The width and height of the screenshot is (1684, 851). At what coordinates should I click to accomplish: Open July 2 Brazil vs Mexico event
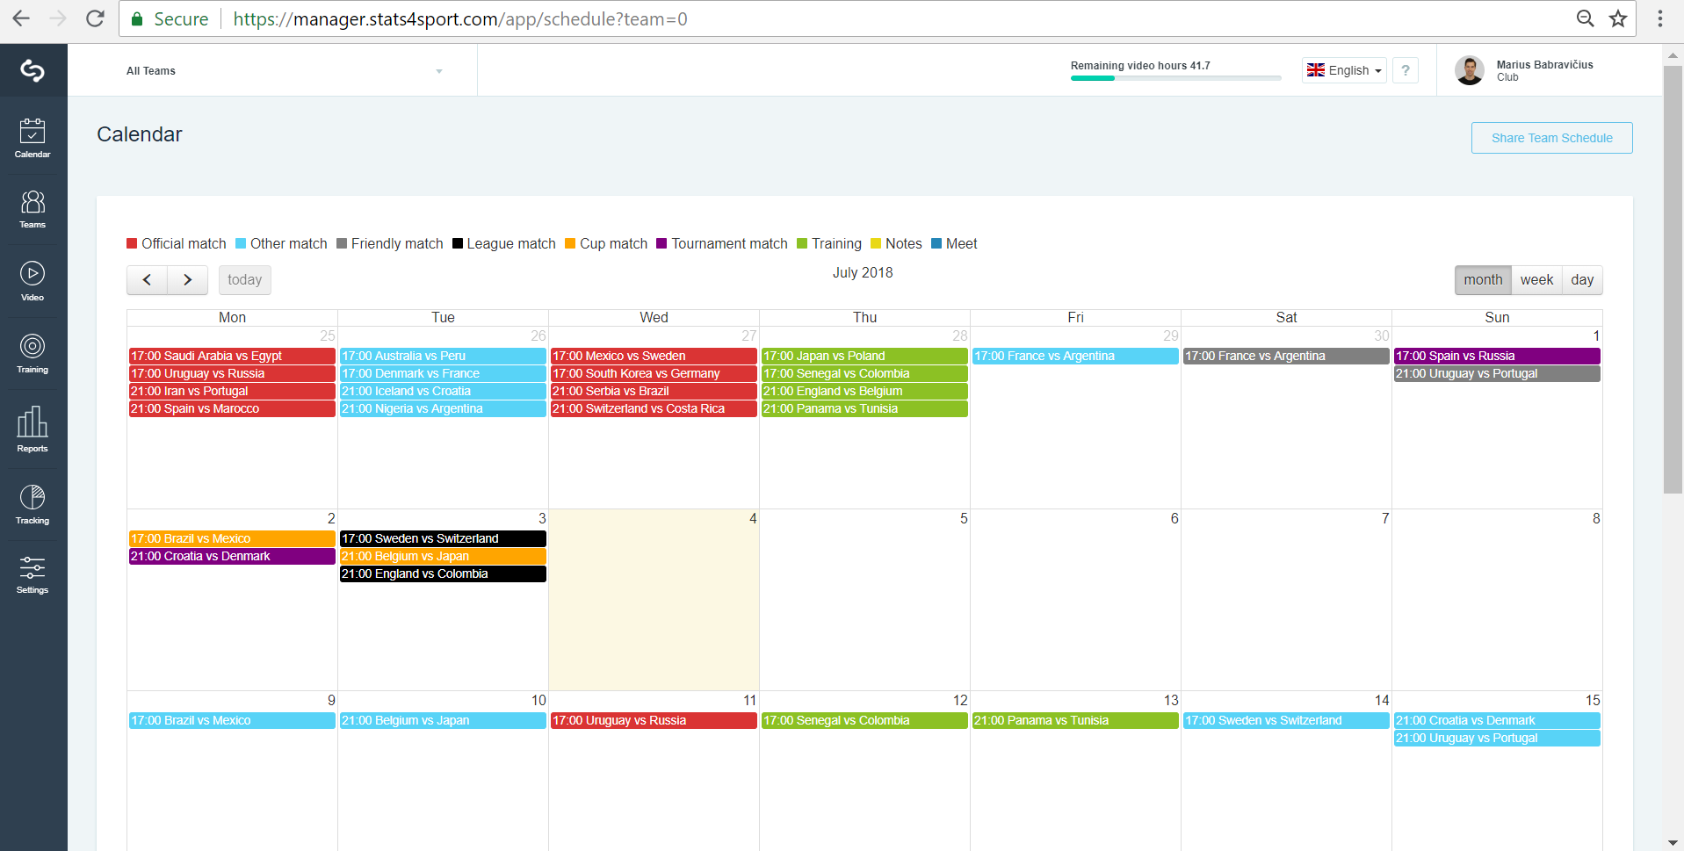click(232, 538)
